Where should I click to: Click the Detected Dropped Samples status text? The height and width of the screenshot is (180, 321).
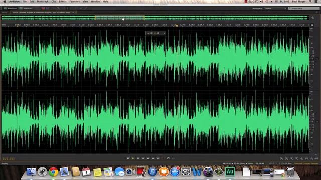306,163
